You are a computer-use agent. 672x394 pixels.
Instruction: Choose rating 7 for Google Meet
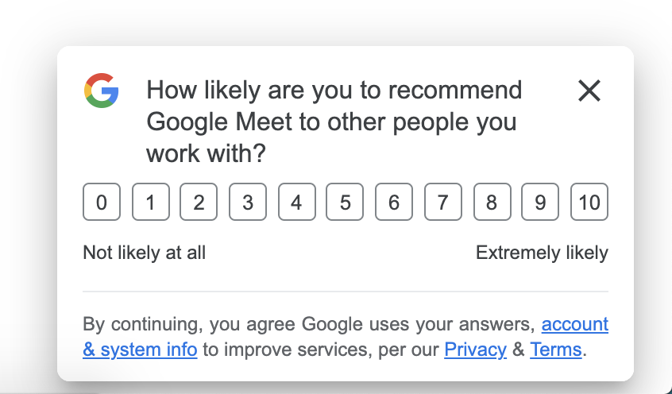(443, 202)
